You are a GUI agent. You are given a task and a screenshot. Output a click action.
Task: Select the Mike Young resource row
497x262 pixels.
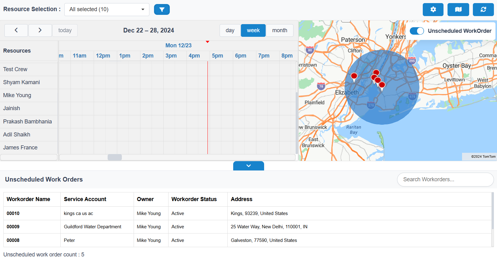[29, 95]
